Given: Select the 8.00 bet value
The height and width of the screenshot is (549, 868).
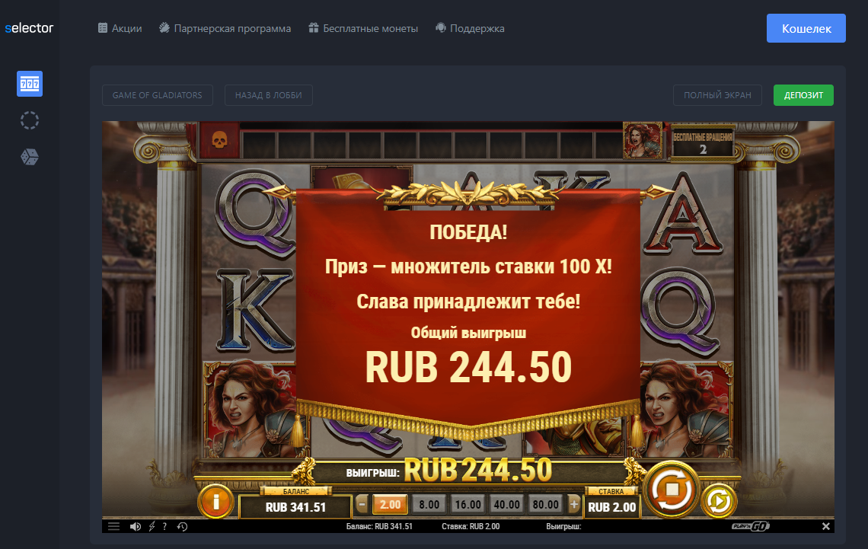Looking at the screenshot, I should [429, 504].
